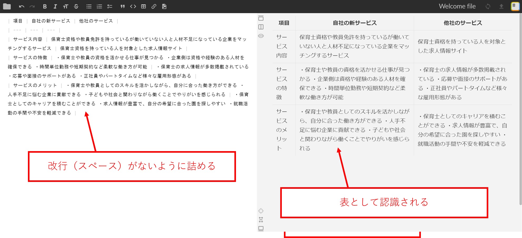Insert an image
This screenshot has width=522, height=238.
[x=164, y=7]
